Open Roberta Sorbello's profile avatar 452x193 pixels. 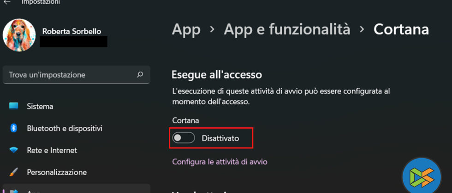click(x=19, y=35)
